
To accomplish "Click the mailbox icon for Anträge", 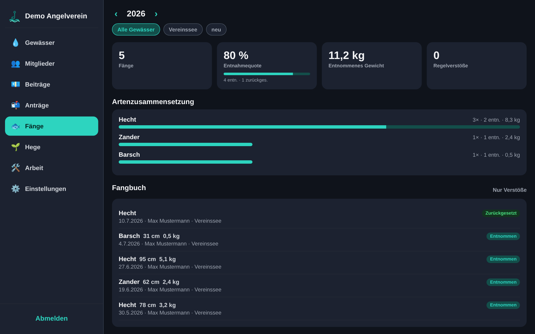I will 16,105.
